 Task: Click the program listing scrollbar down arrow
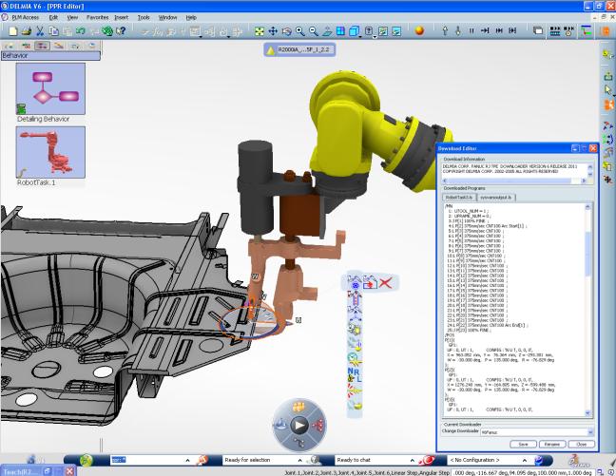tap(587, 412)
